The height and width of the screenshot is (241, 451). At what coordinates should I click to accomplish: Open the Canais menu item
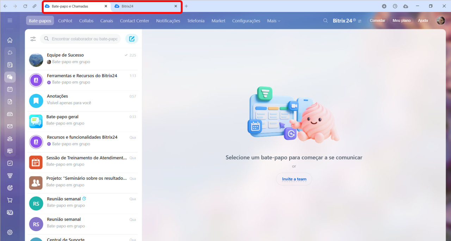pyautogui.click(x=107, y=21)
